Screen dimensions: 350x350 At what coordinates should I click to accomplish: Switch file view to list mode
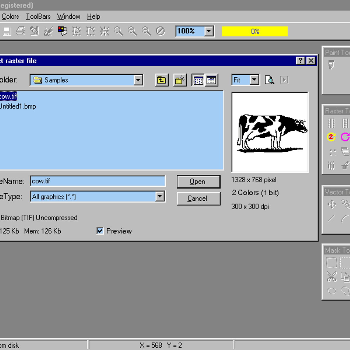pos(198,80)
